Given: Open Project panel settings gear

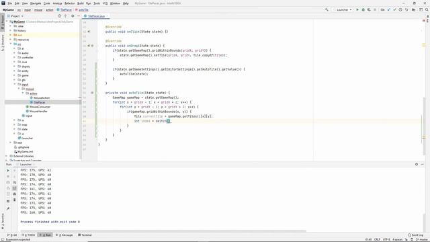Looking at the screenshot, I should click(73, 16).
